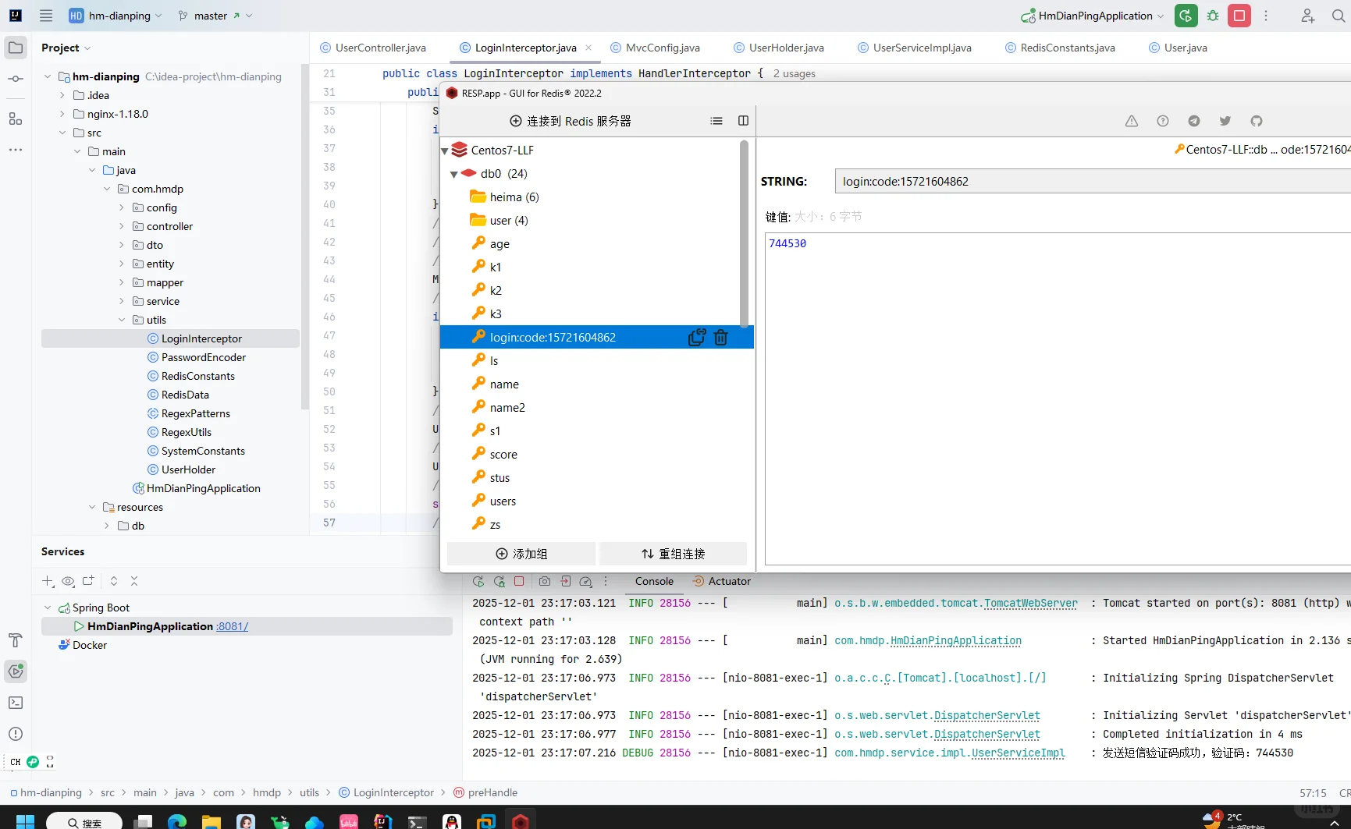The height and width of the screenshot is (829, 1351).
Task: Switch to the UserHolder.java tab
Action: click(779, 48)
